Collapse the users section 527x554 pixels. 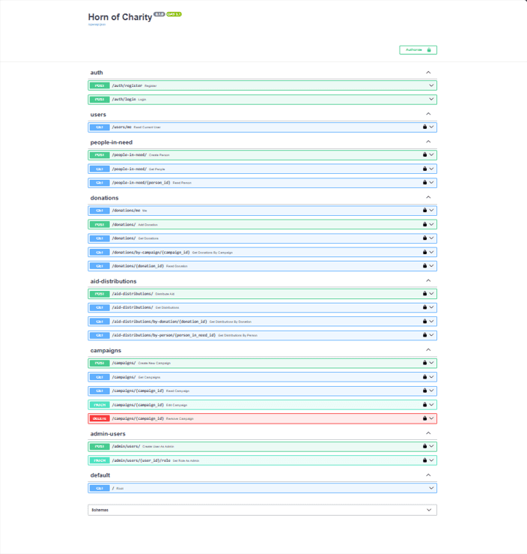pyautogui.click(x=428, y=114)
